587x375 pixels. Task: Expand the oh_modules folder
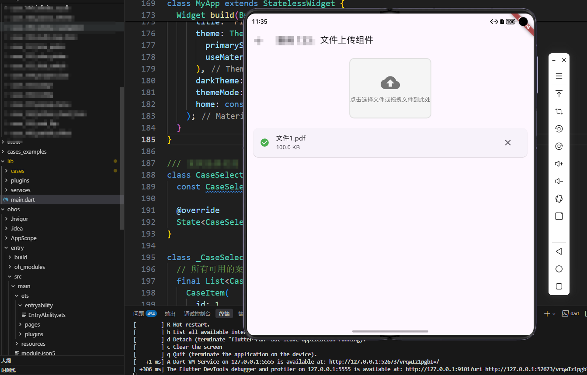[29, 267]
